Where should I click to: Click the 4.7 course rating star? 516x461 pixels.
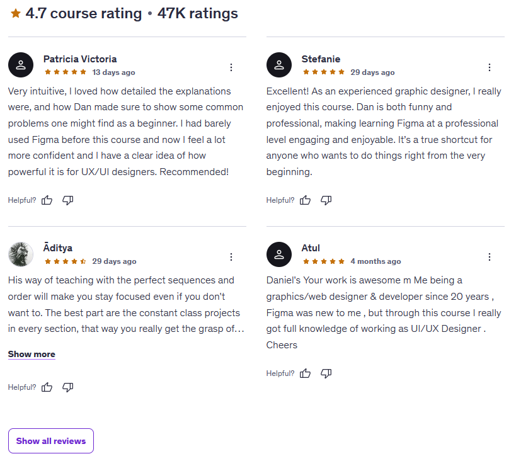click(x=16, y=13)
